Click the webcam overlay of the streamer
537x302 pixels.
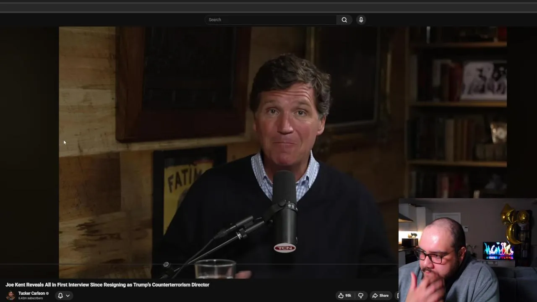468,250
